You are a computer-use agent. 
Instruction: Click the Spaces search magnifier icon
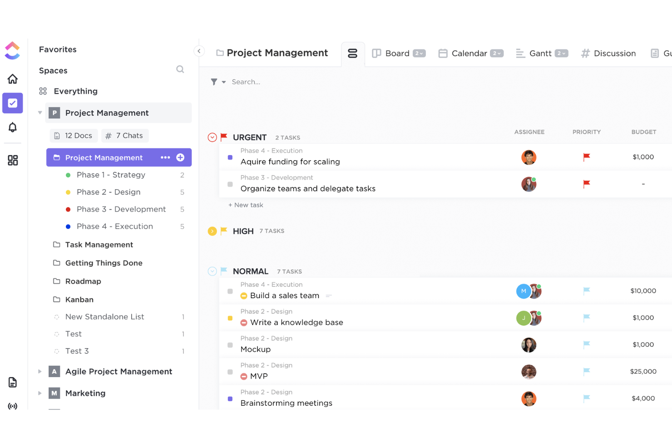click(x=180, y=69)
